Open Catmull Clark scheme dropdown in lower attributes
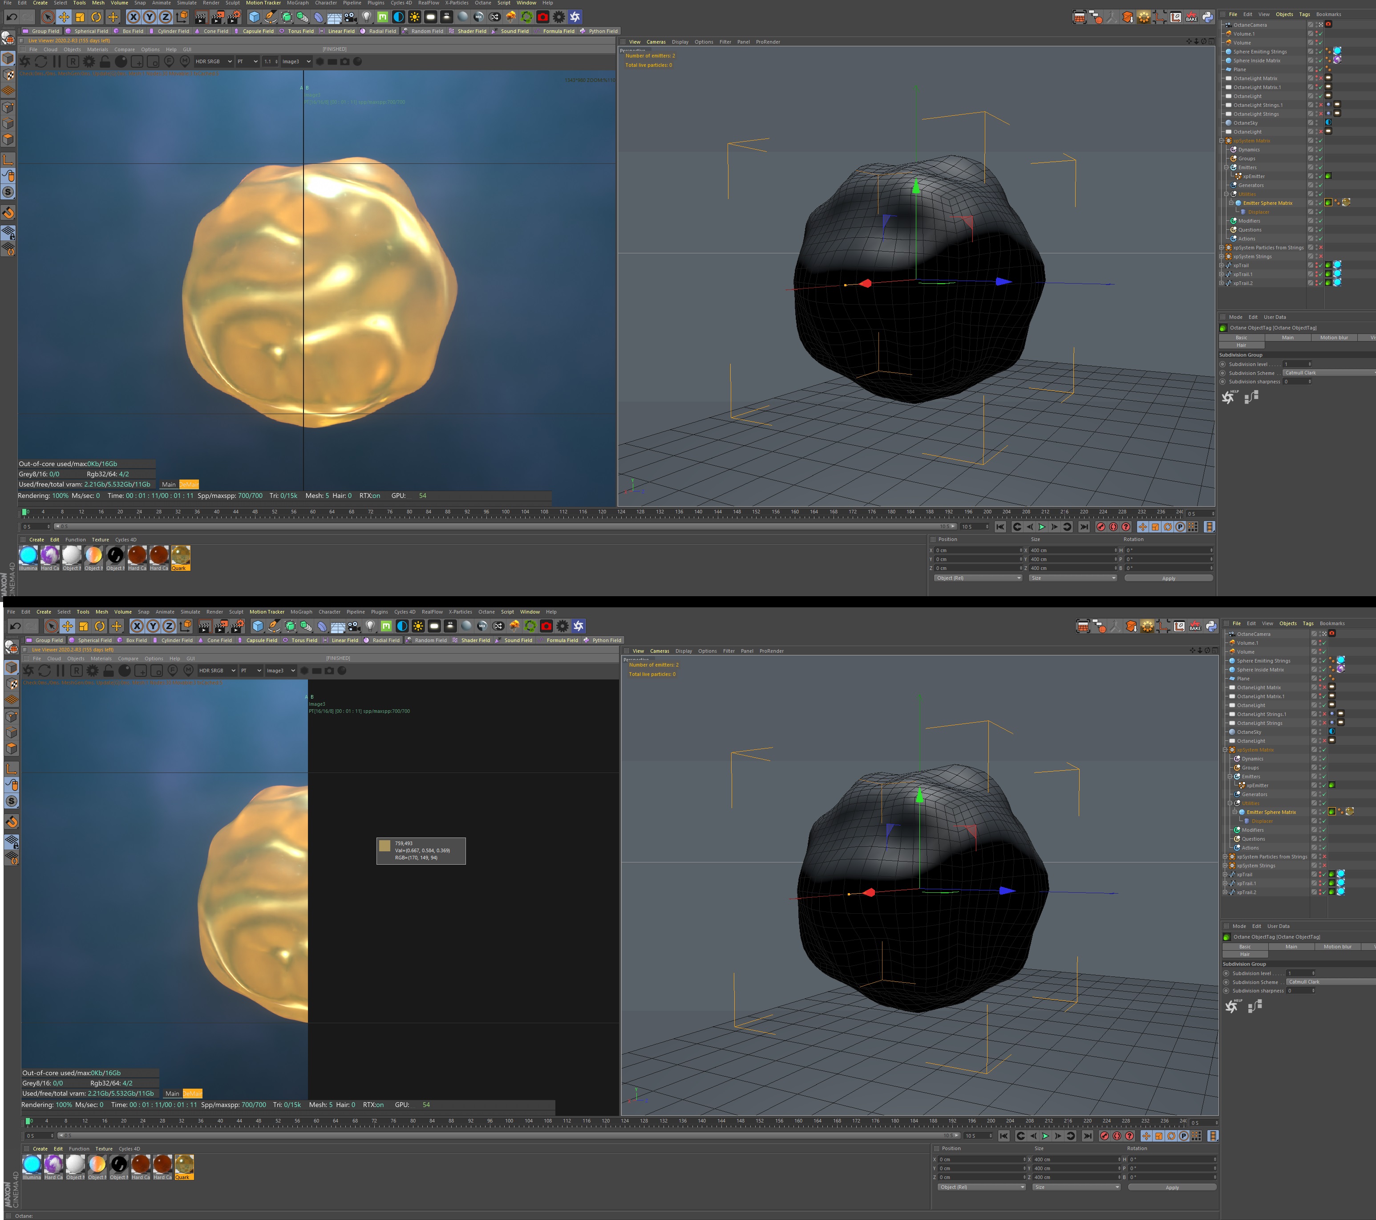 pos(1331,981)
